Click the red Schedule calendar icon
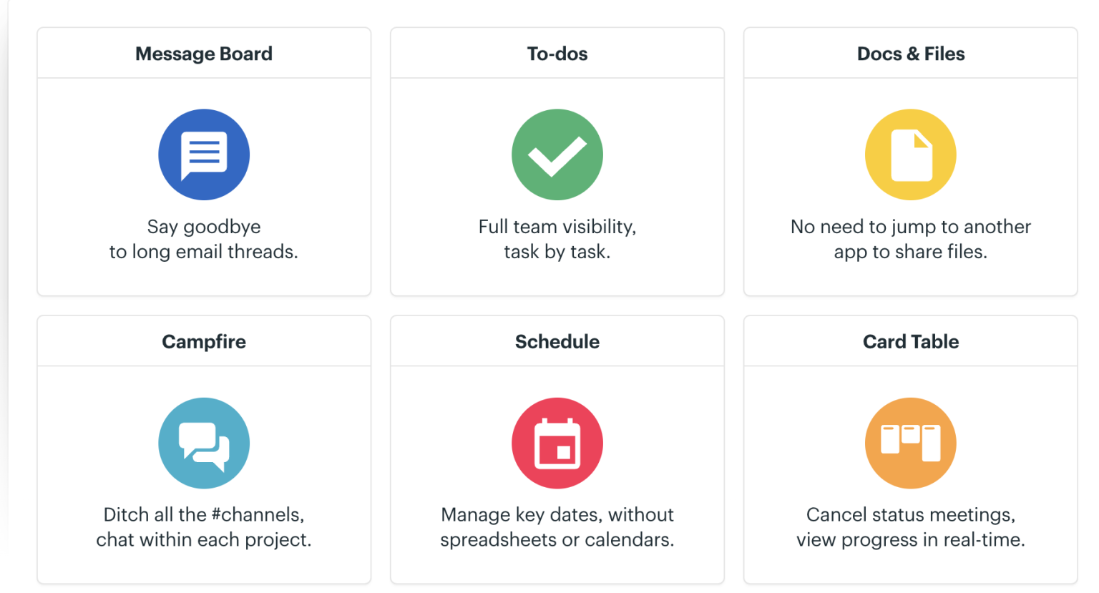 [x=557, y=443]
